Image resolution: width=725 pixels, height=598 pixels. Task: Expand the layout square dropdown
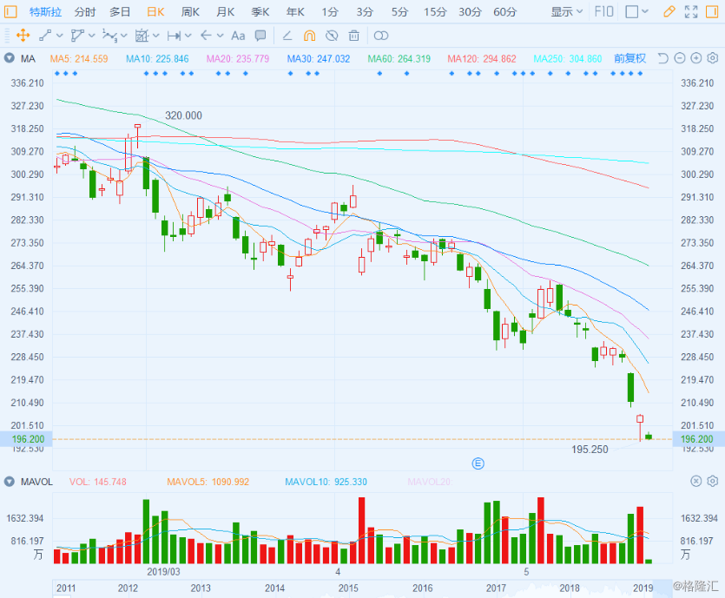coord(636,11)
